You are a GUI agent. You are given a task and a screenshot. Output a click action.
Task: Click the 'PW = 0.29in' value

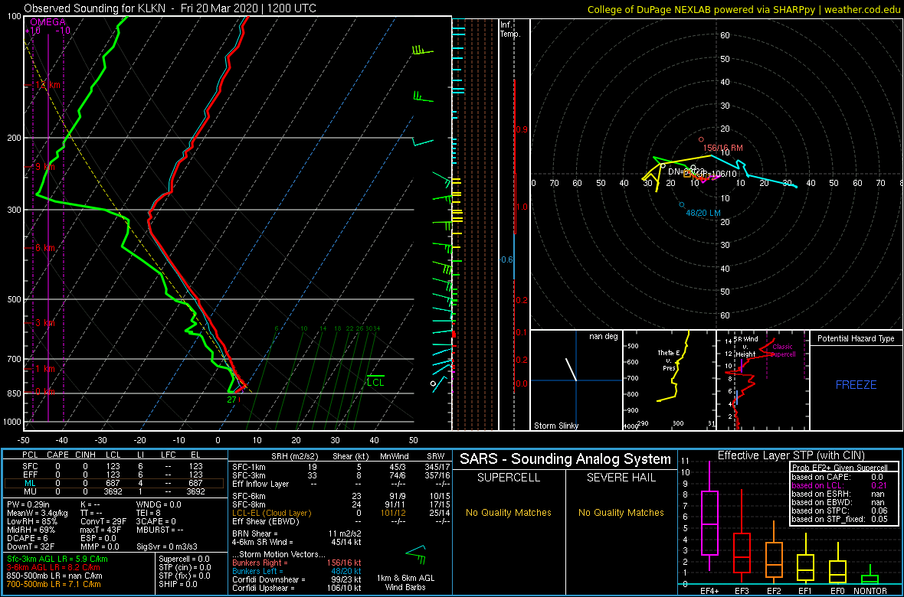click(x=28, y=505)
